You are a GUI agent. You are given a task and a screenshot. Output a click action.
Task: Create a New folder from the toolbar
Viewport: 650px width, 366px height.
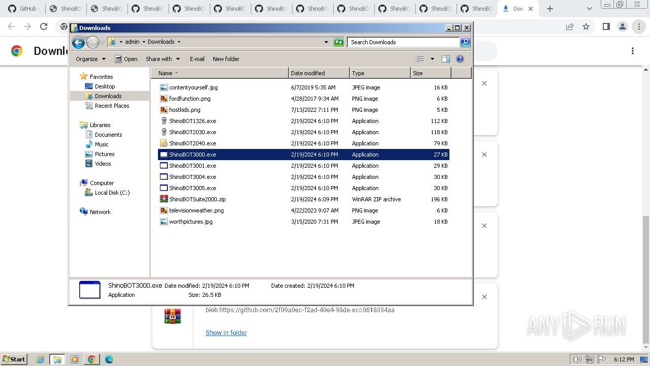click(226, 59)
